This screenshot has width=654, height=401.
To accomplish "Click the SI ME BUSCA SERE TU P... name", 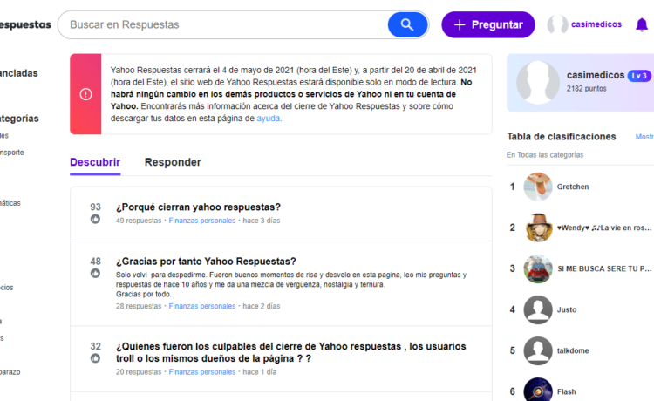I will [604, 268].
